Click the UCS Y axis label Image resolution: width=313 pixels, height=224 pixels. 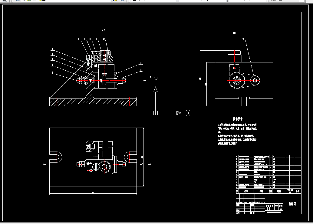coord(156,80)
